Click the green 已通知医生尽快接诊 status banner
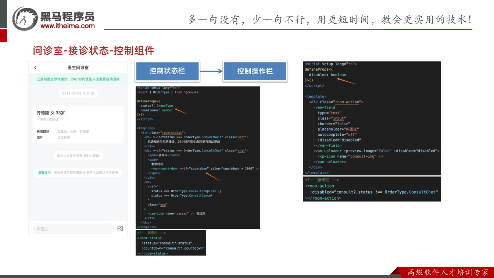Viewport: 494px width, 278px height. tap(78, 79)
